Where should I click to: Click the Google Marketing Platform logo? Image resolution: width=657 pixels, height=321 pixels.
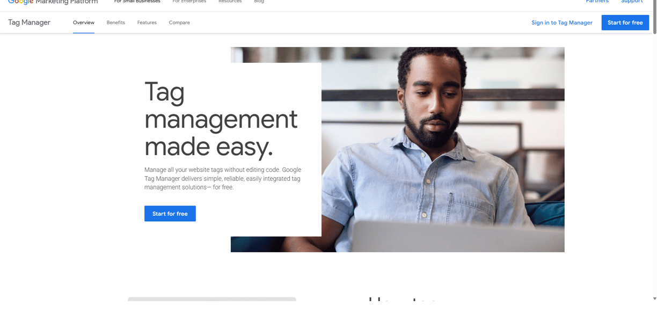click(53, 2)
